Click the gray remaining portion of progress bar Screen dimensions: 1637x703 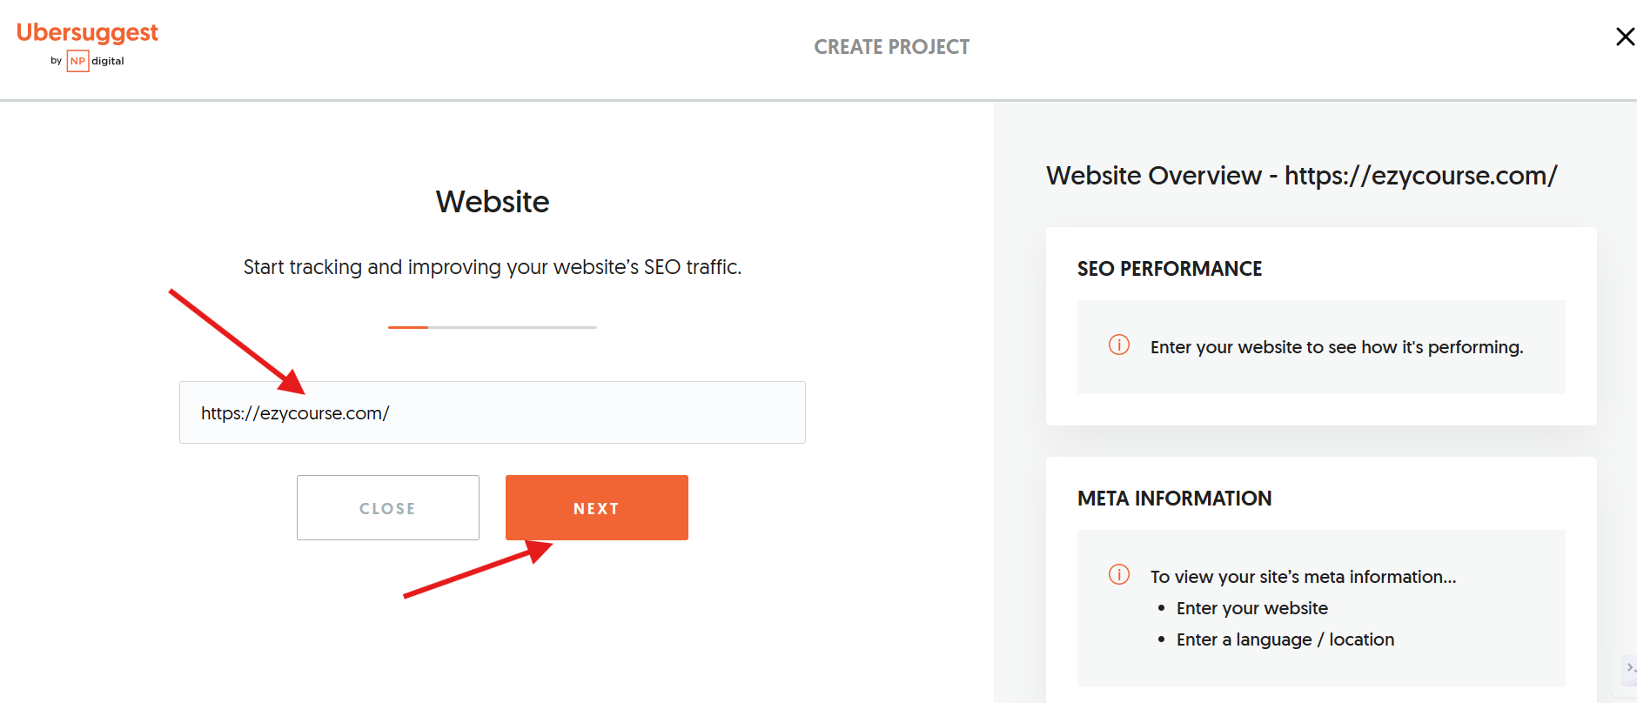[x=513, y=327]
